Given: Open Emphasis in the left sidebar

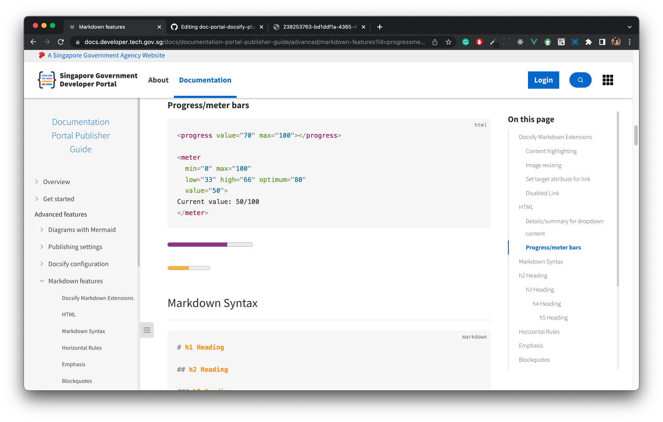Looking at the screenshot, I should [73, 364].
